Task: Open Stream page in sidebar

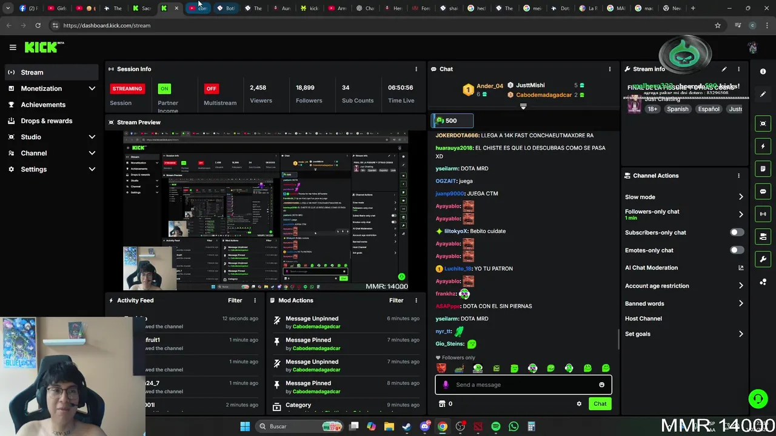Action: pyautogui.click(x=52, y=72)
